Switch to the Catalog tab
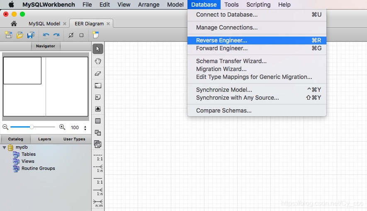The image size is (367, 211). pos(16,139)
